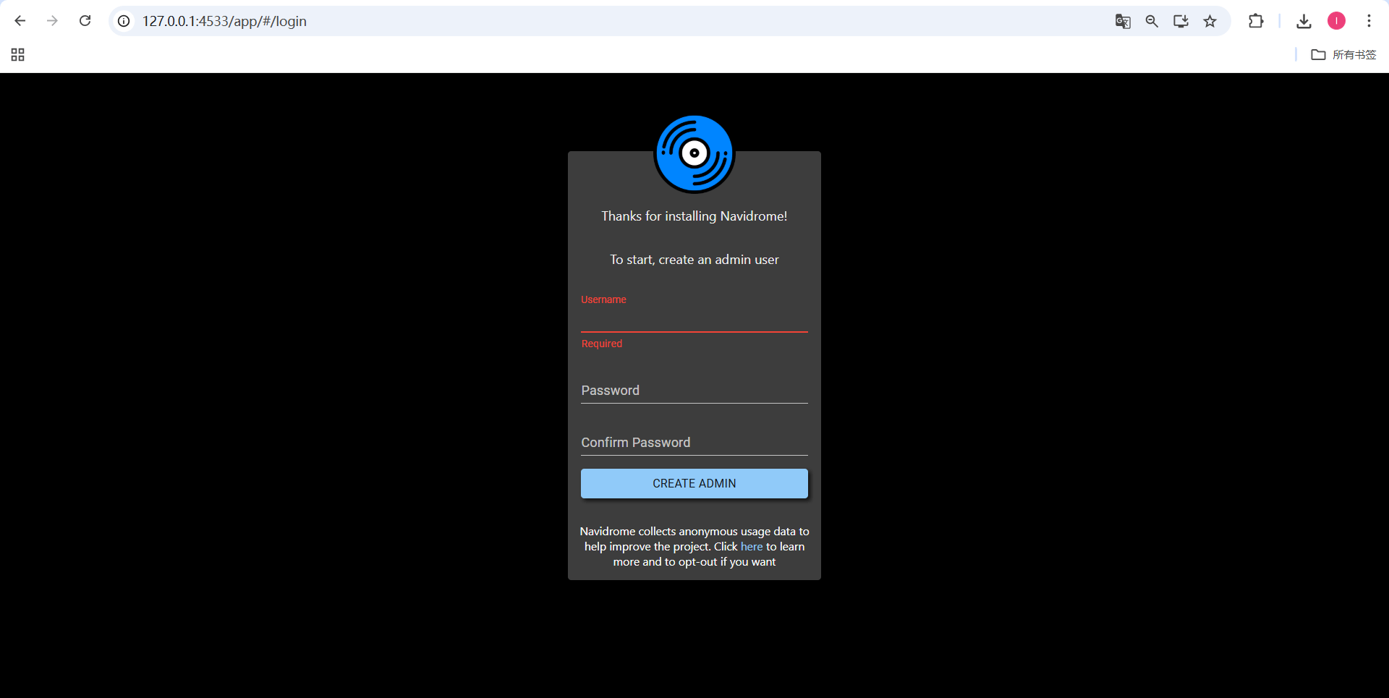
Task: Open the apps grid shortcut in bookmarks bar
Action: click(18, 55)
